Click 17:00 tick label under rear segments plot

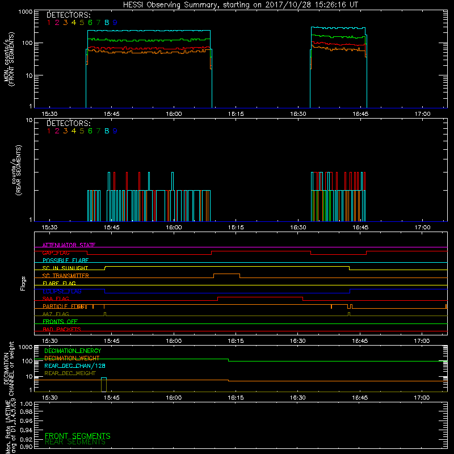click(422, 228)
